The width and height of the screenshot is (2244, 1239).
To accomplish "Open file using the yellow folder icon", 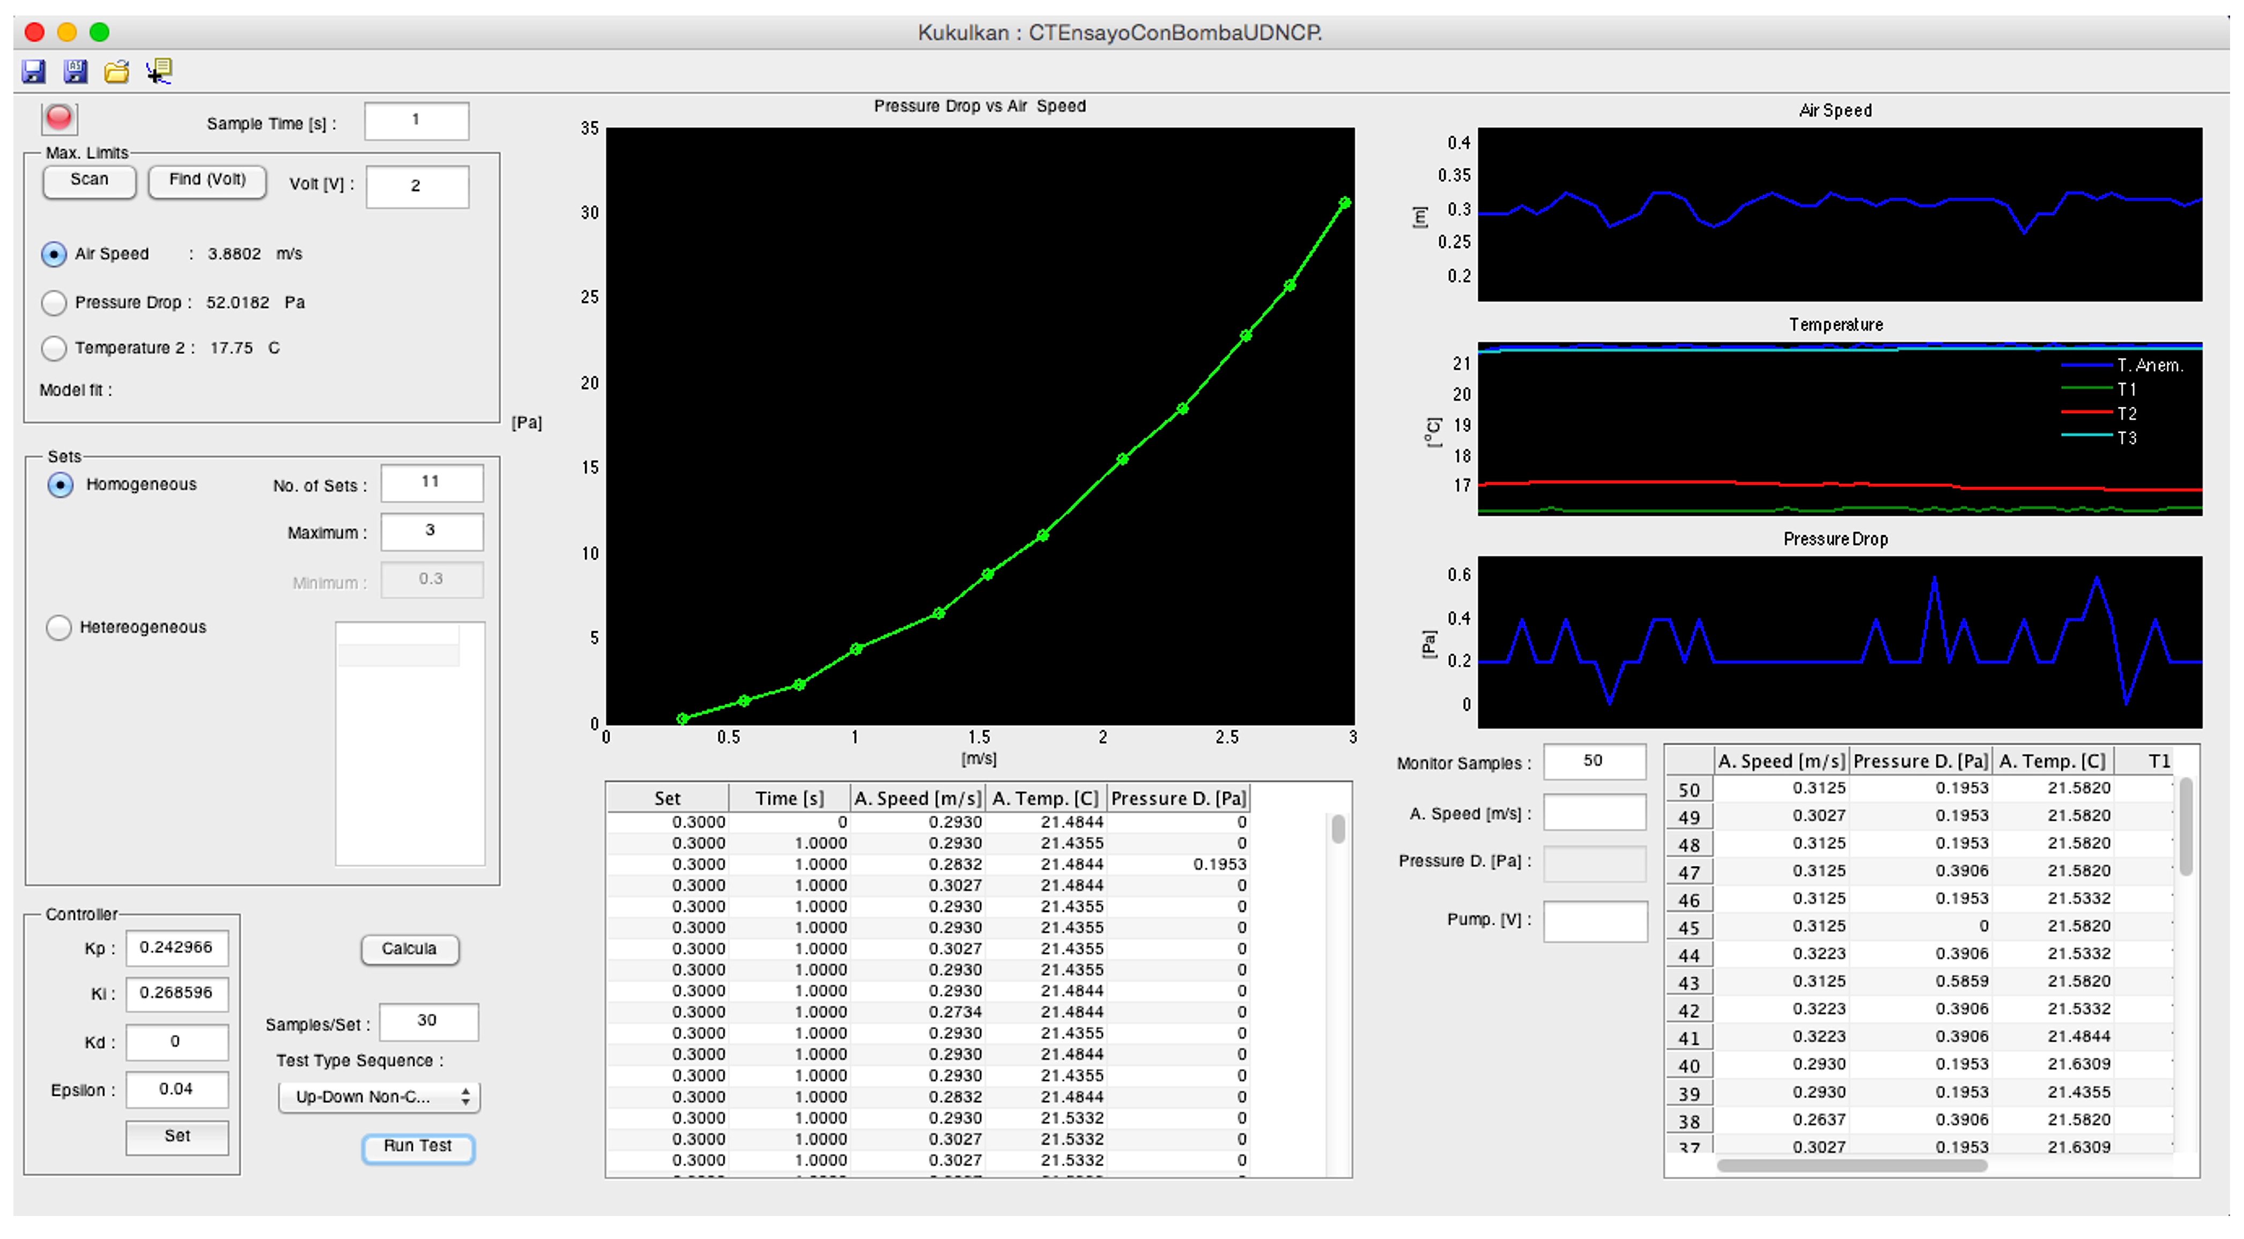I will click(x=117, y=71).
